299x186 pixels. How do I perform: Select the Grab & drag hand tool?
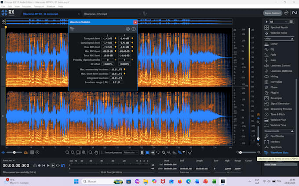96,152
